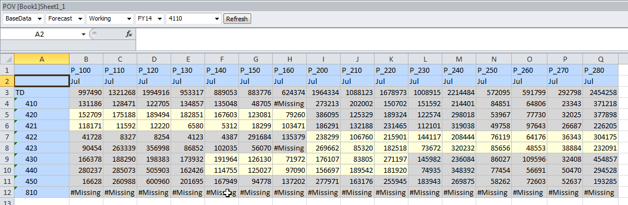Click the P_160 column member cell

coord(290,70)
